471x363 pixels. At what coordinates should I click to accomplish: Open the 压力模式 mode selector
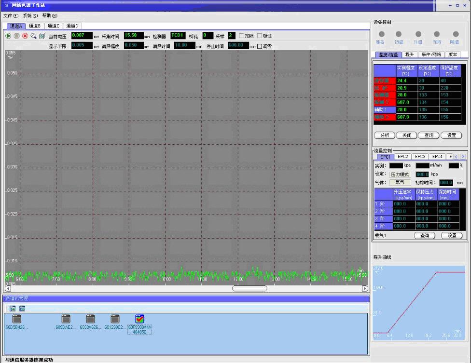coord(400,174)
